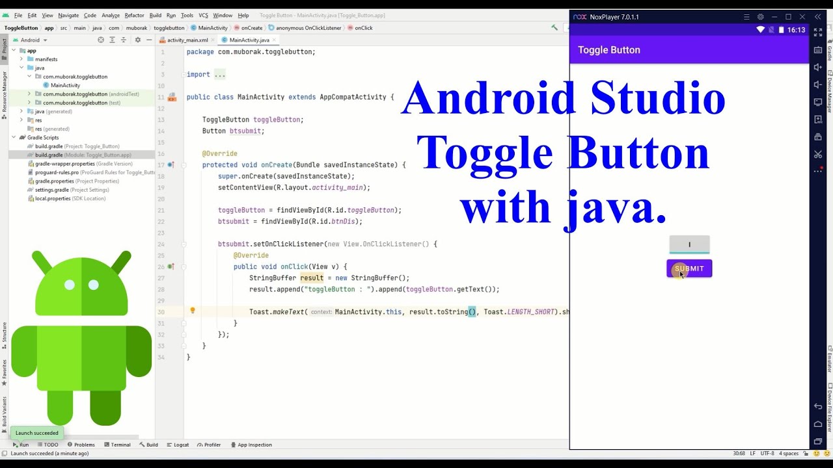Switch to MainActivity.java tab
The image size is (833, 468).
pos(249,40)
